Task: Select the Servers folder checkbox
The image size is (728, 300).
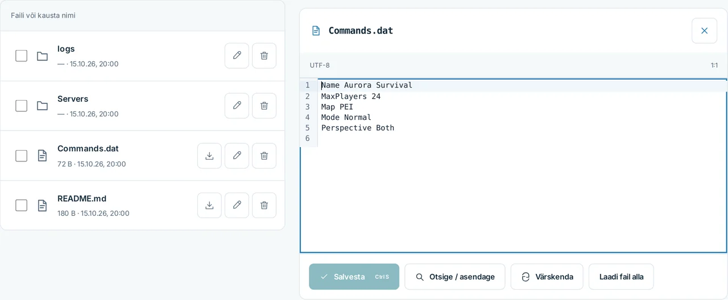Action: pos(21,106)
